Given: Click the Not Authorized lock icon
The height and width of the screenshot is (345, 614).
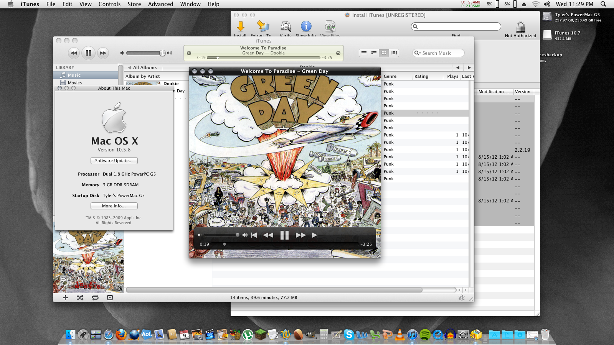Looking at the screenshot, I should pyautogui.click(x=521, y=27).
